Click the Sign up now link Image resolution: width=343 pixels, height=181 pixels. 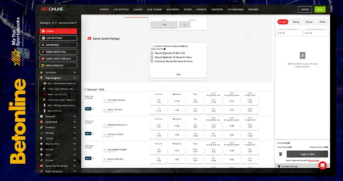(313, 160)
